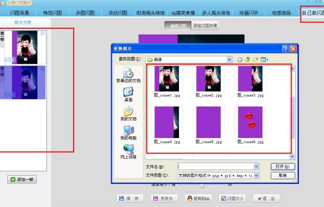Screen dimensions: 324x207
Task: Open the 条纹闪图 tab
Action: [x=118, y=13]
